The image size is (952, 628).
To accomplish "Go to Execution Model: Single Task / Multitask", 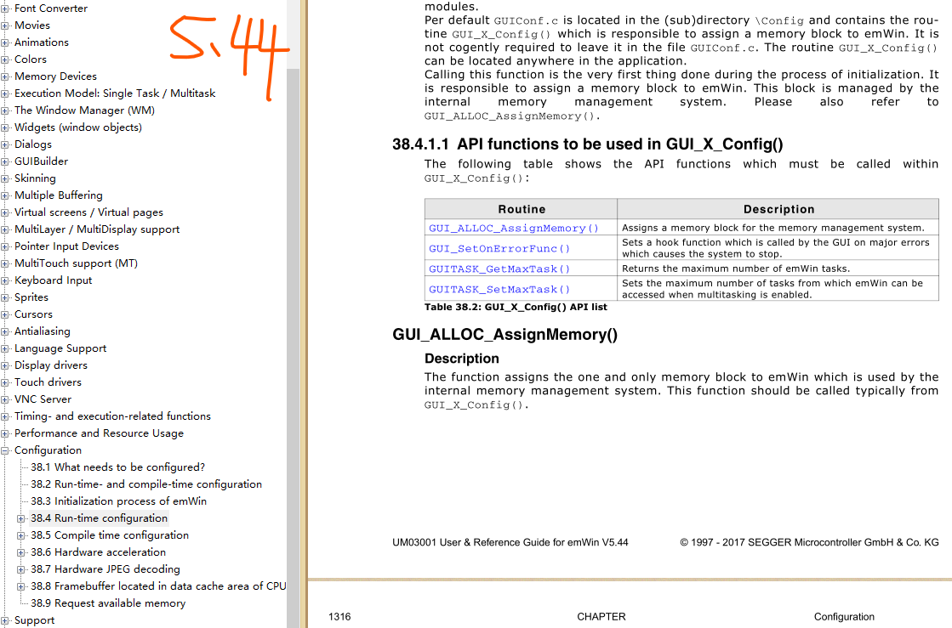I will click(x=115, y=93).
